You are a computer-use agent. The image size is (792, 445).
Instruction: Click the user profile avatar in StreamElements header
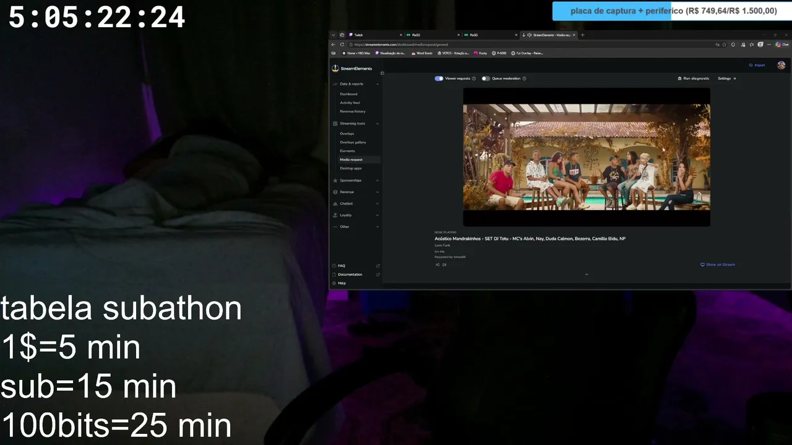pos(781,65)
